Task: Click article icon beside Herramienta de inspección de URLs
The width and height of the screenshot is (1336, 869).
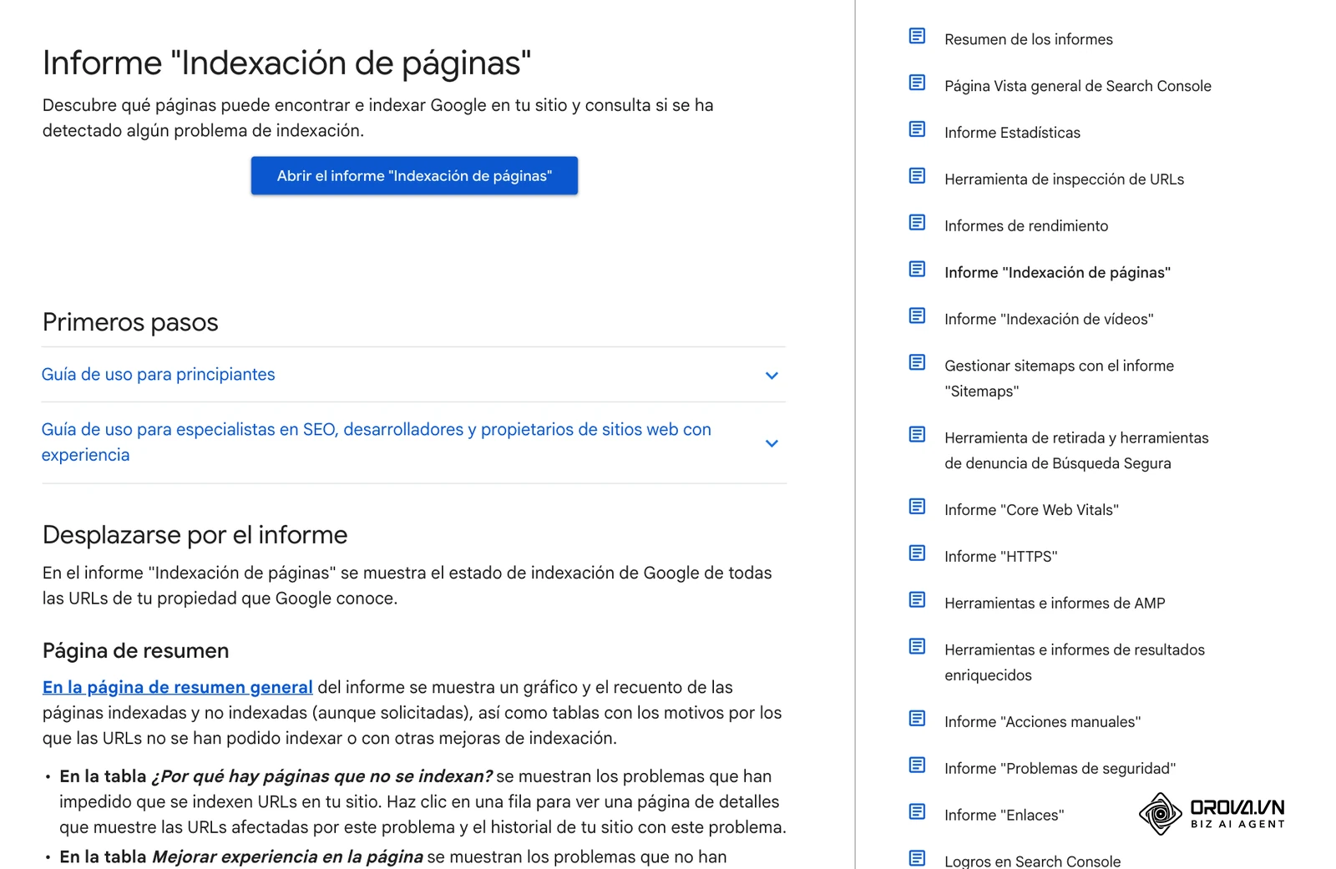Action: pos(917,176)
